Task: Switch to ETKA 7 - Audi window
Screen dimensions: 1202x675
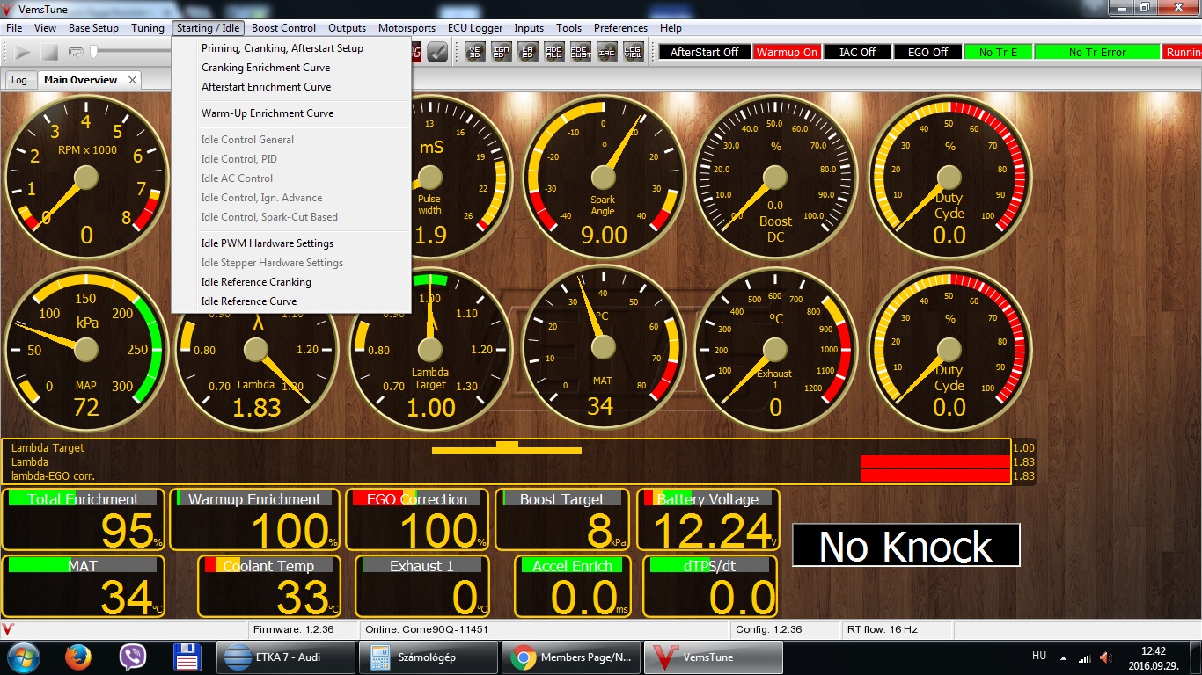Action: (286, 657)
